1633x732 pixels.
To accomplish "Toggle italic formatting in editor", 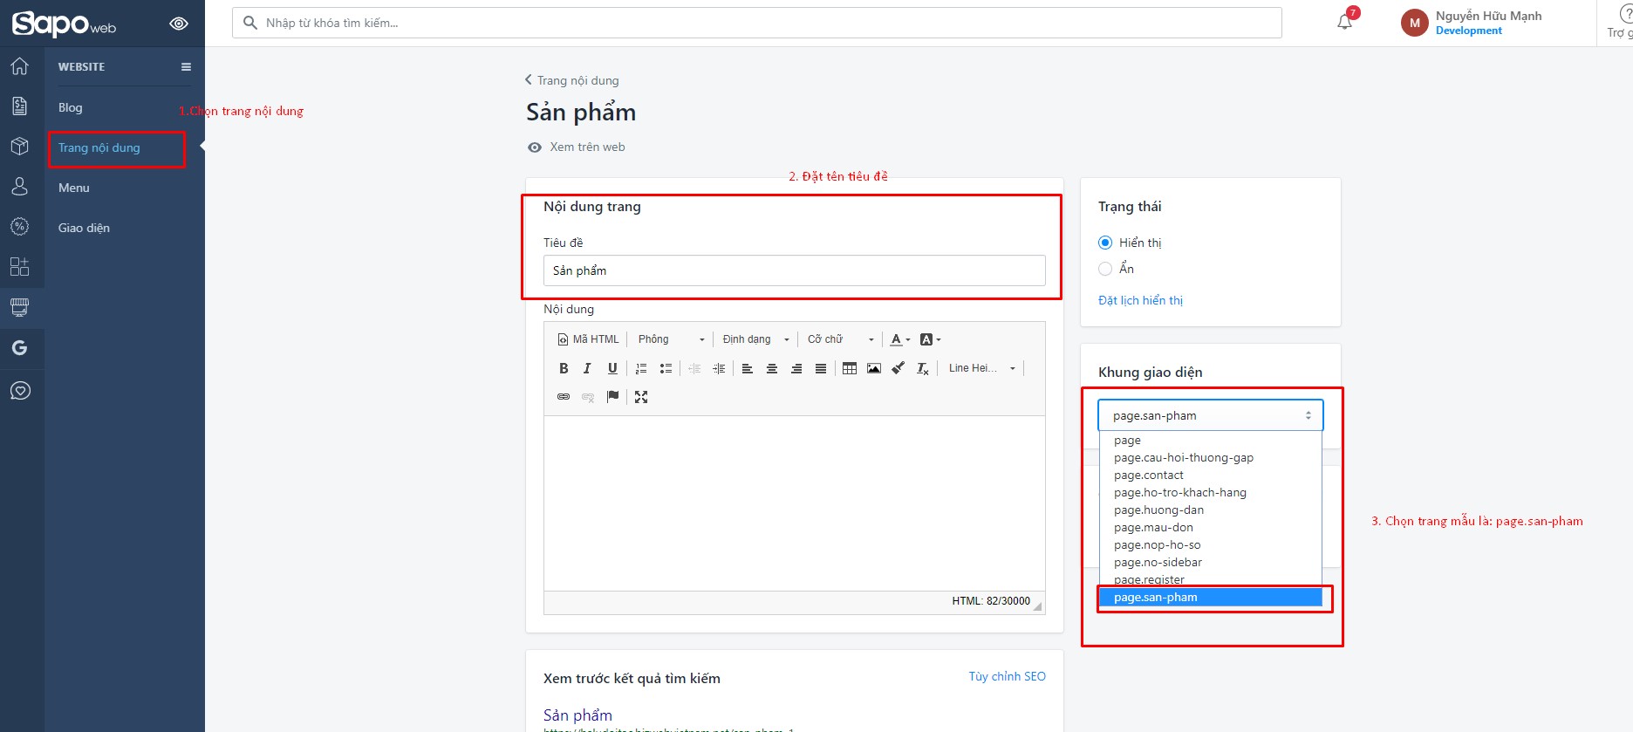I will (x=588, y=368).
